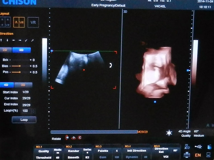Click the freeze snowflake icon

click(x=169, y=133)
